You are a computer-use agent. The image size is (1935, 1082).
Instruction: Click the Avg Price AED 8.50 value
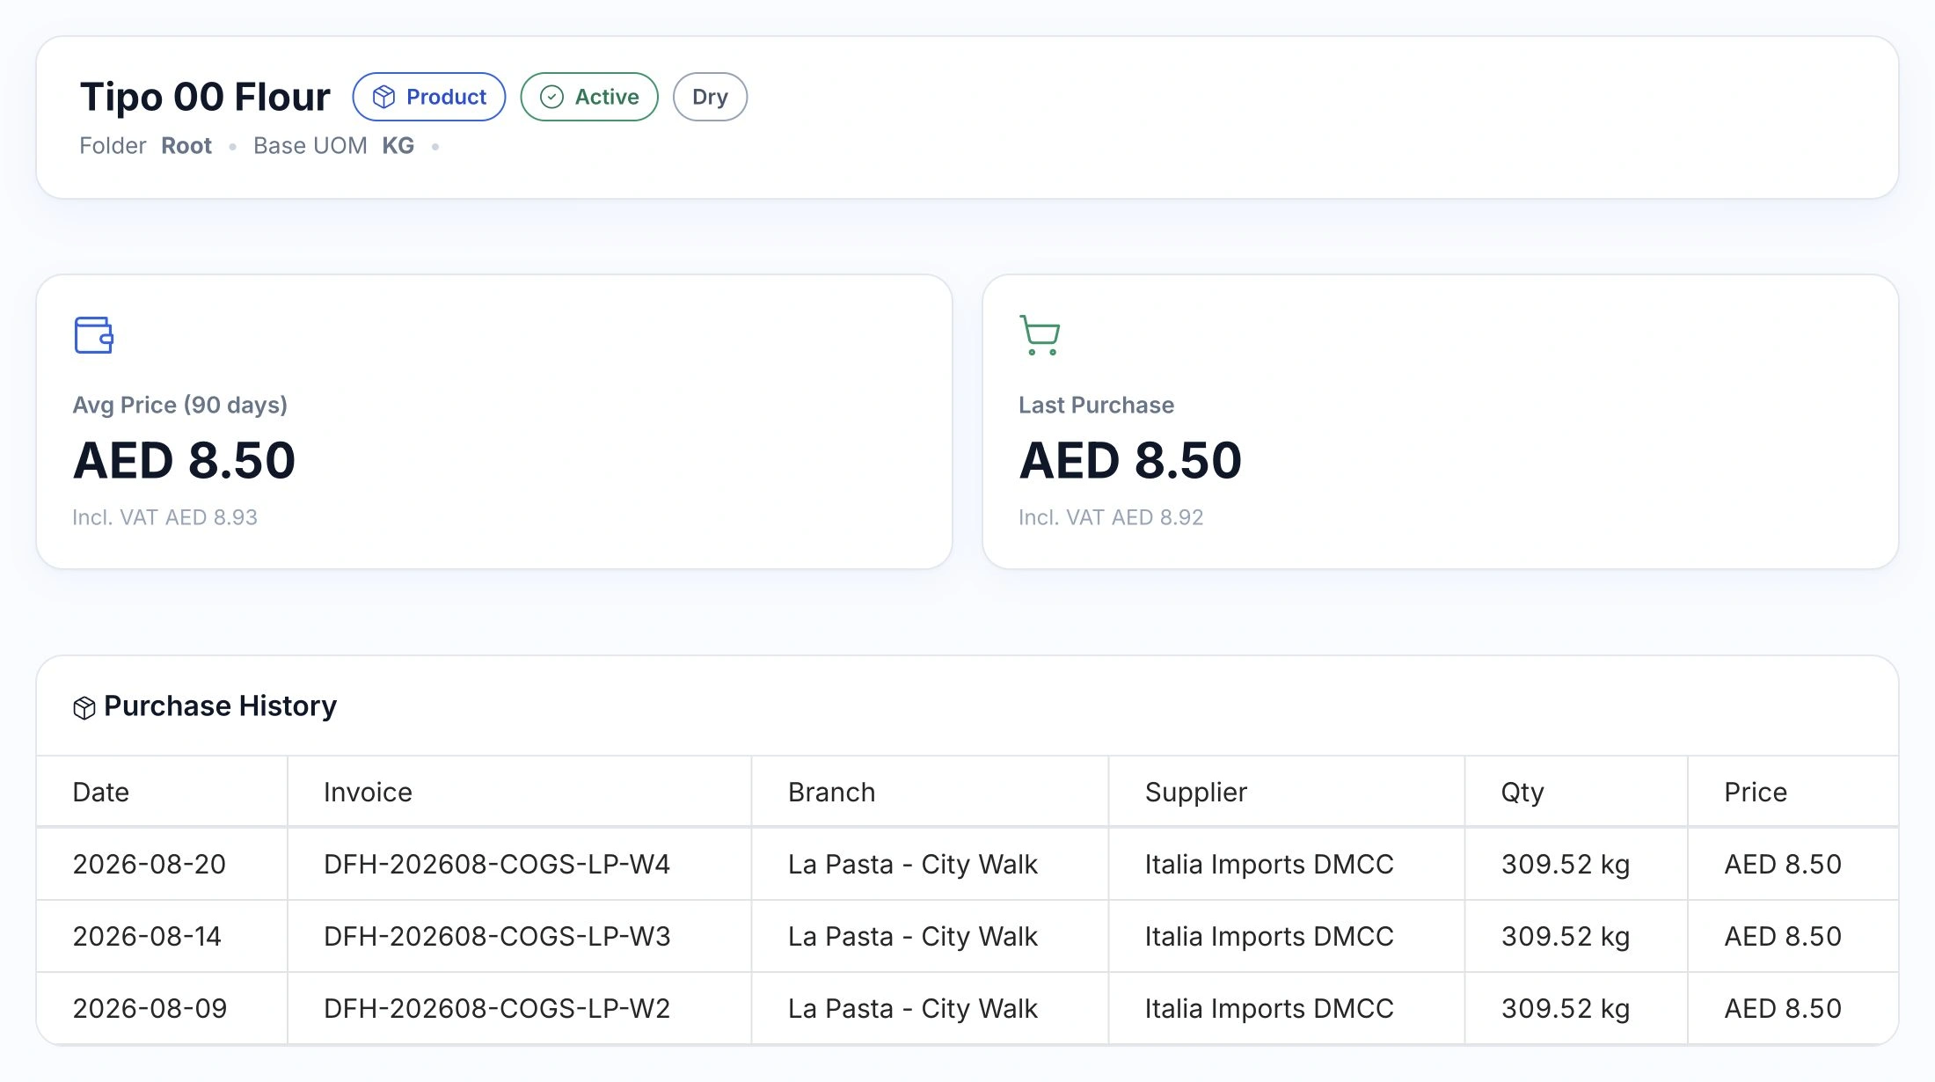pos(185,460)
